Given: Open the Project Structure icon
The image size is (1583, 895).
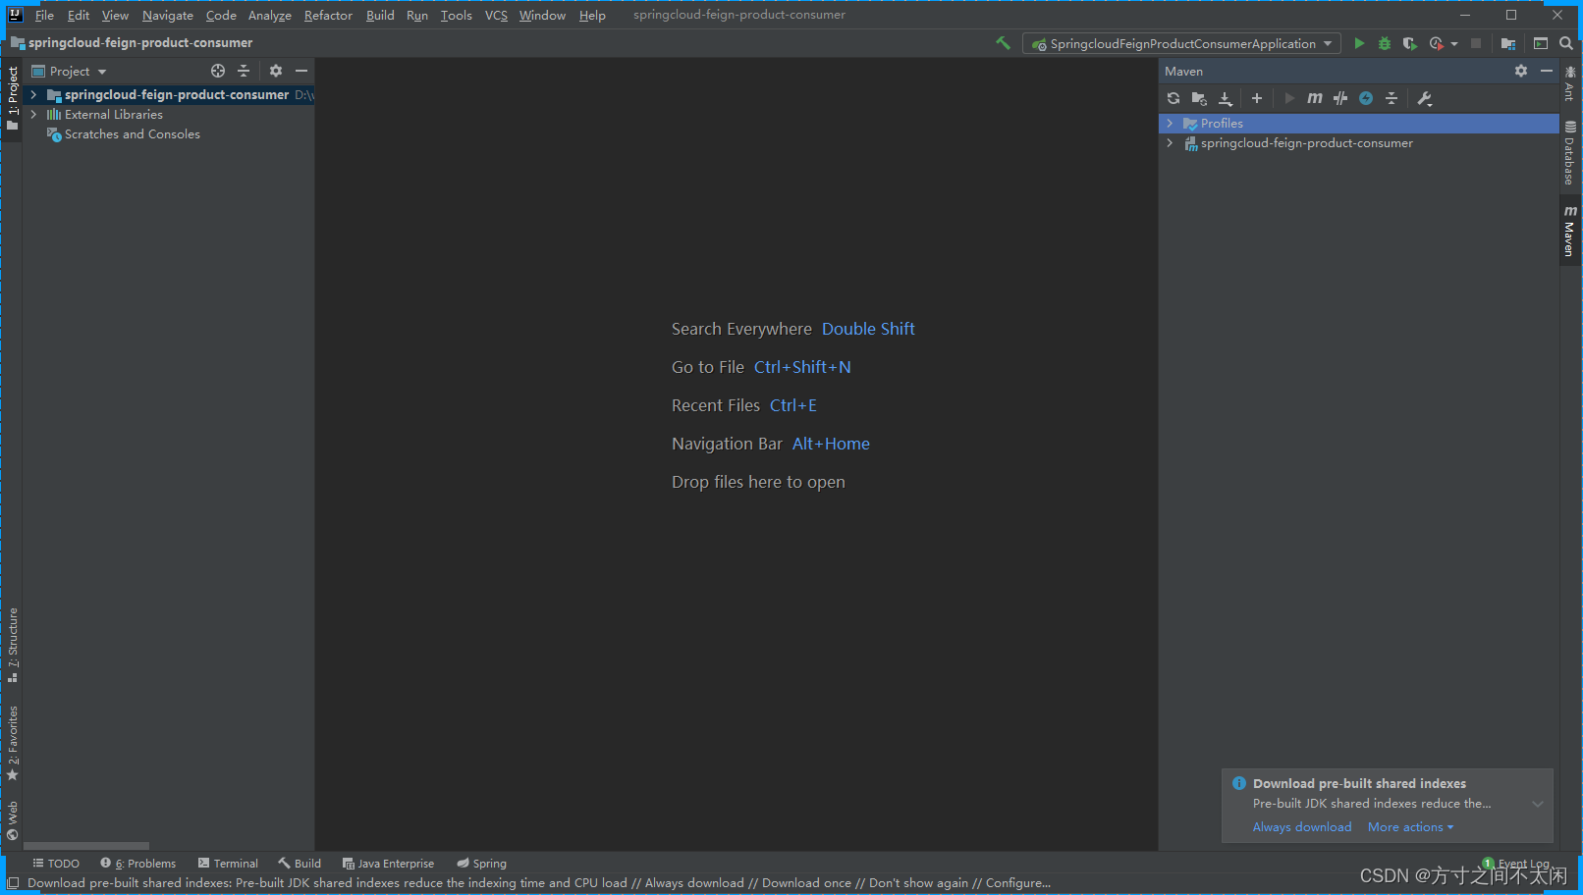Looking at the screenshot, I should pyautogui.click(x=1508, y=43).
